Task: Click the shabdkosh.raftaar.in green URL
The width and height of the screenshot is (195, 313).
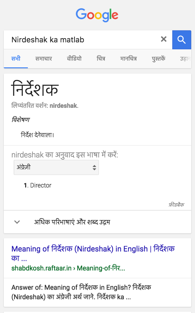Action: pos(68,268)
